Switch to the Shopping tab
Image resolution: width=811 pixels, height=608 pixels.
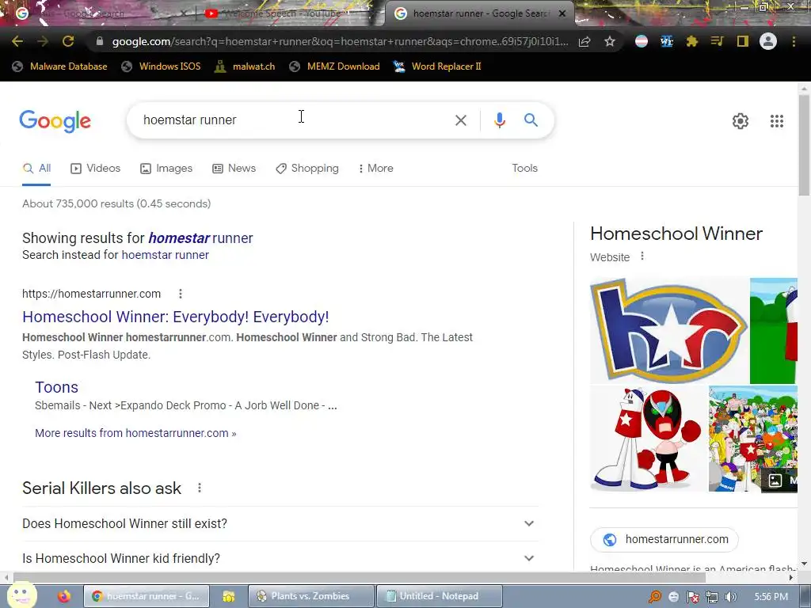pos(307,168)
